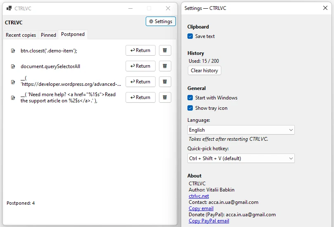
Task: Click the text-type icon beside document.querySelectorAll row
Action: tap(13, 66)
